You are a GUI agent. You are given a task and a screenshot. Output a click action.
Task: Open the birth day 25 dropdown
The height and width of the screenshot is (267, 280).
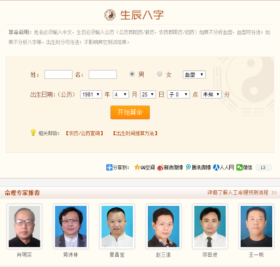coord(148,94)
